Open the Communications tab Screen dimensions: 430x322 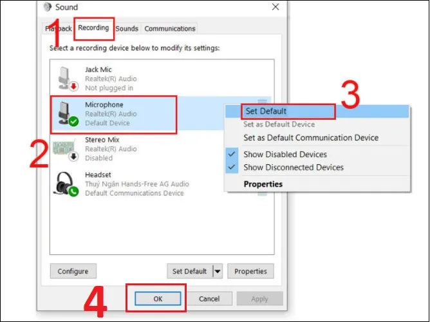pos(169,29)
